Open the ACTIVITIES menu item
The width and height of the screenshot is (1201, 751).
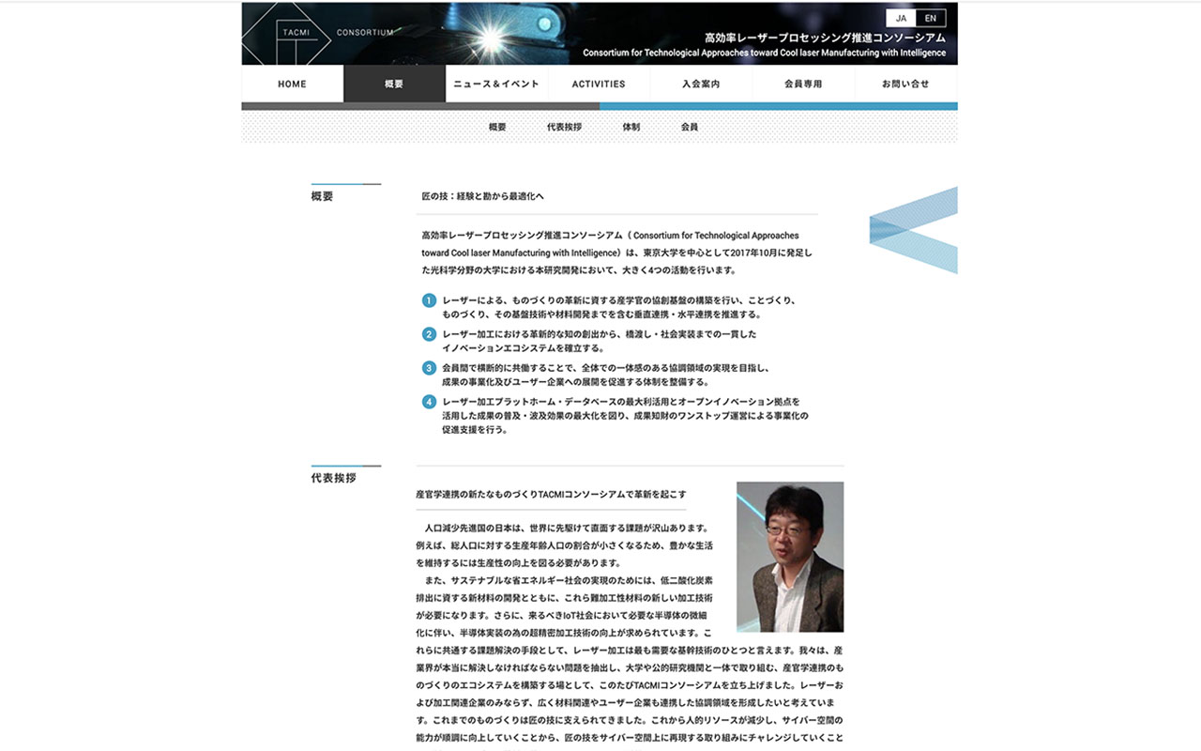599,84
